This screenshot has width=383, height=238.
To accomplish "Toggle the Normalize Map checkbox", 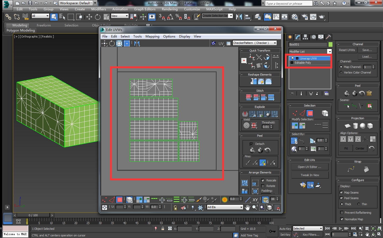I will pyautogui.click(x=342, y=219).
